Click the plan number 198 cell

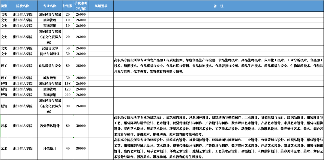pos(67,84)
